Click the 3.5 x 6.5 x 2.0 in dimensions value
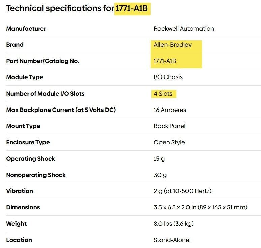The height and width of the screenshot is (248, 261). [201, 207]
